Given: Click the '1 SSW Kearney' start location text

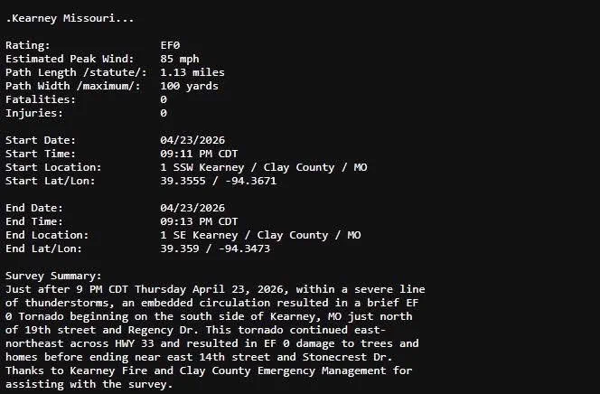Looking at the screenshot, I should point(202,167).
